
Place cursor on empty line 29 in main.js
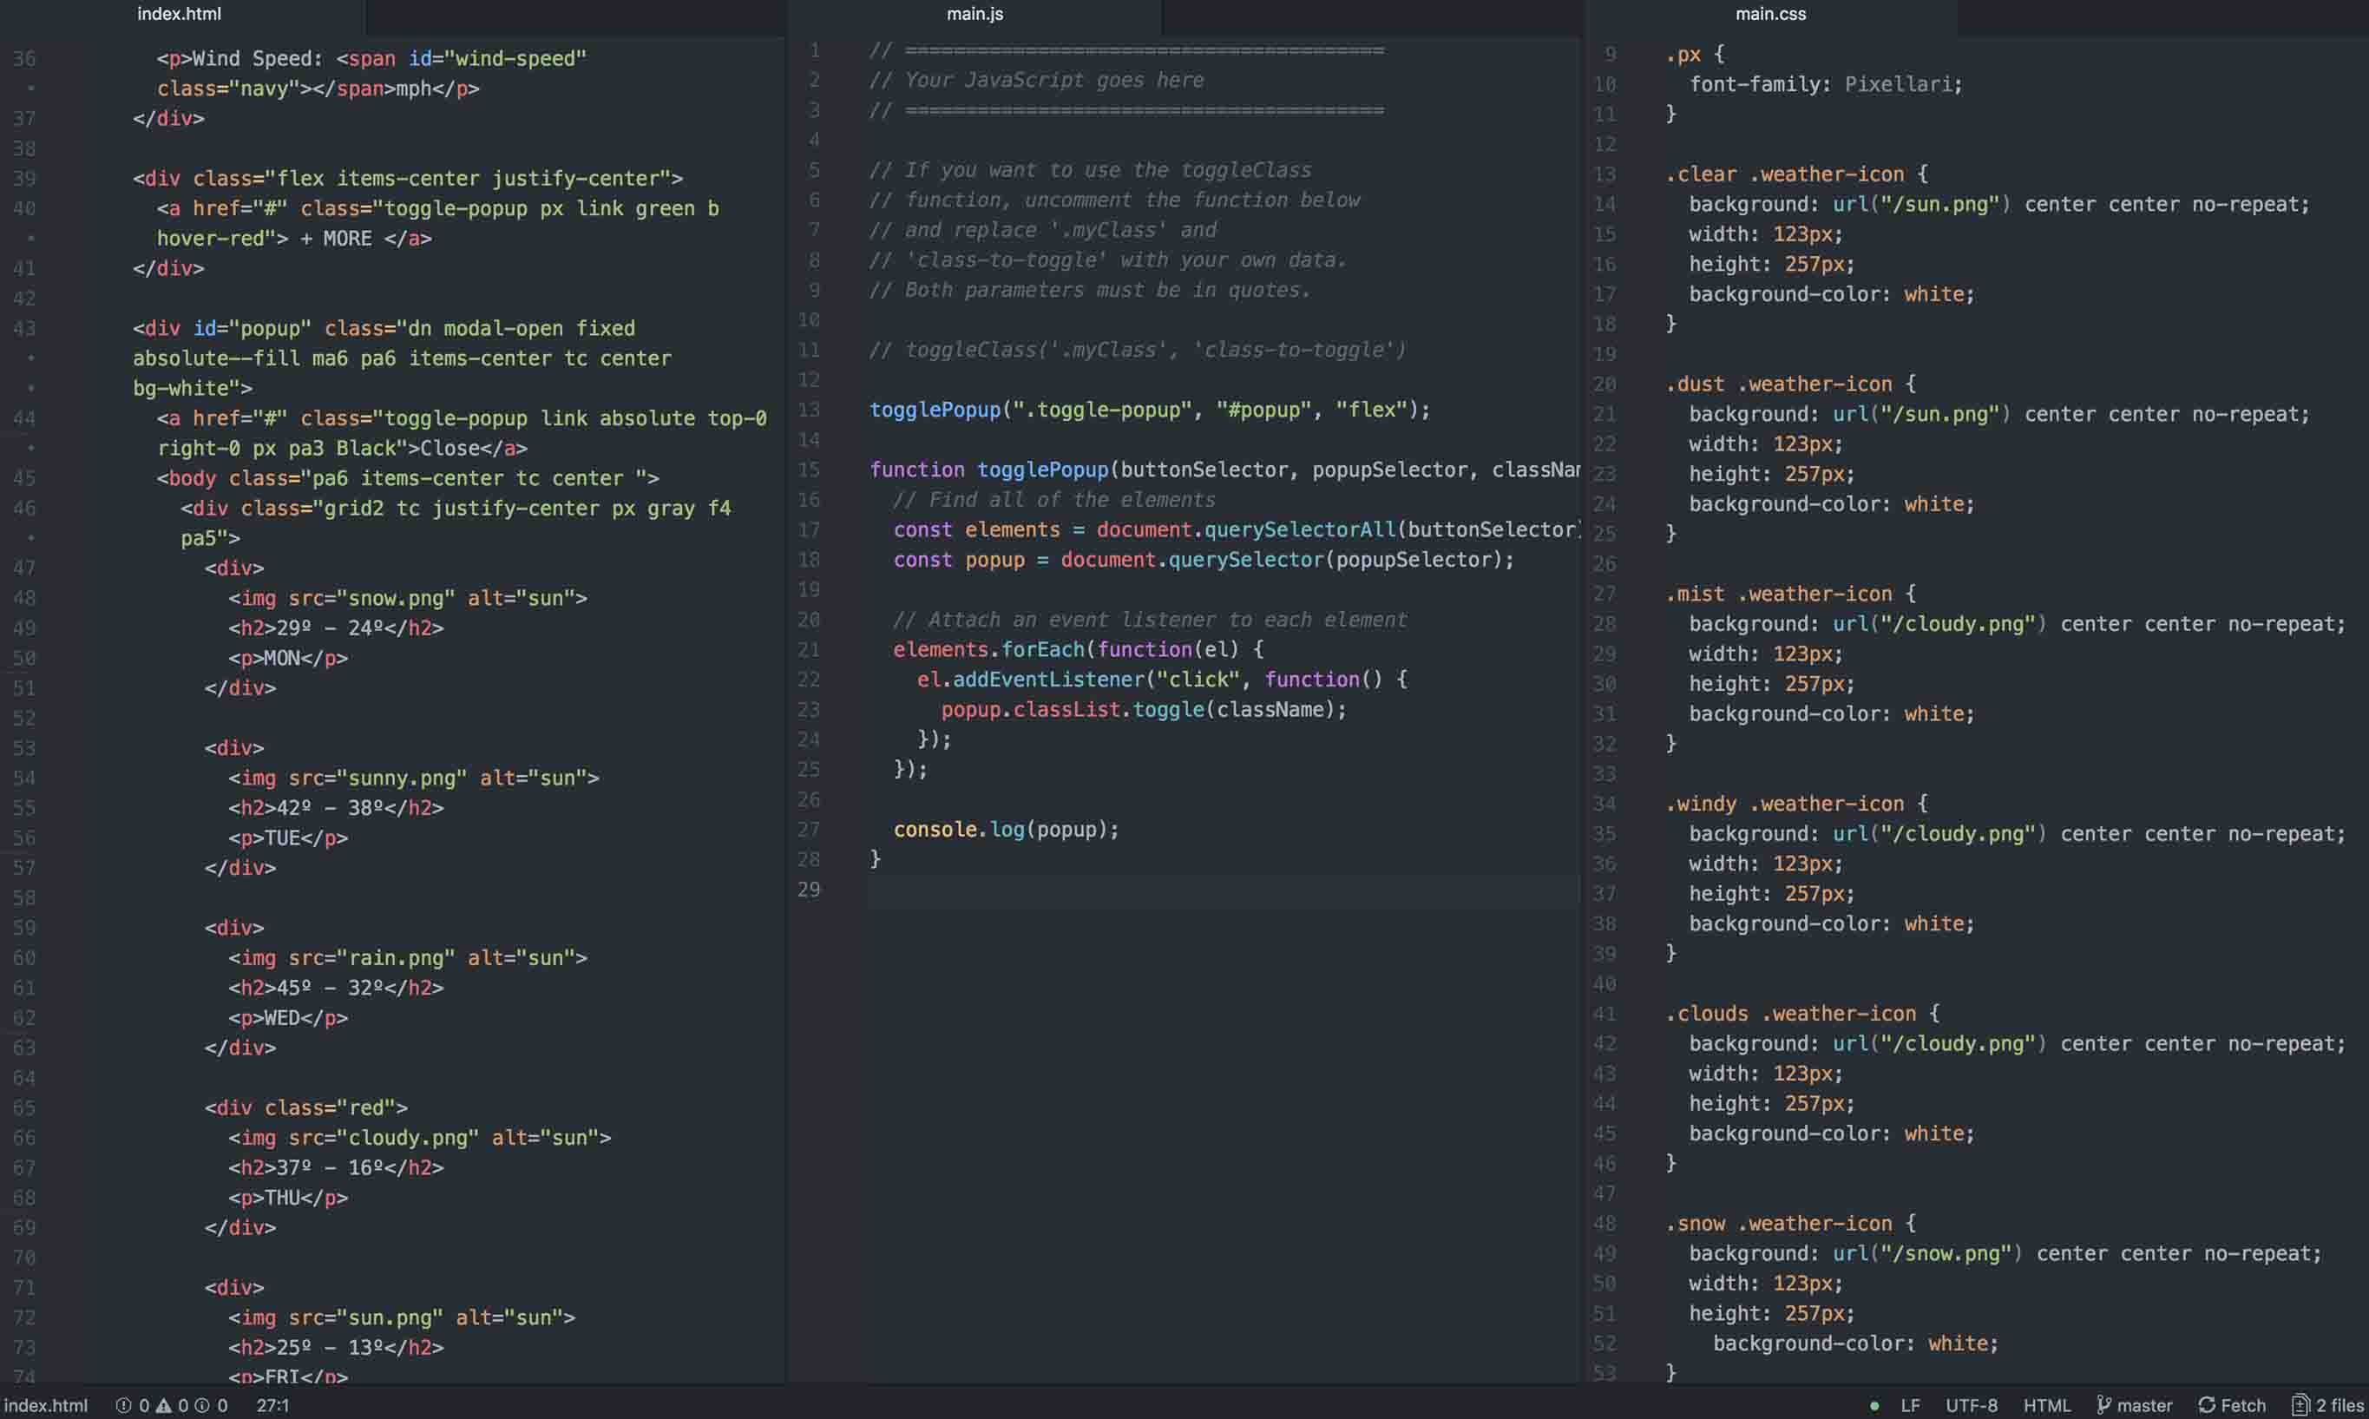1147,890
